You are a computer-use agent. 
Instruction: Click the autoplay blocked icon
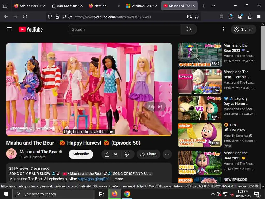coord(70,17)
